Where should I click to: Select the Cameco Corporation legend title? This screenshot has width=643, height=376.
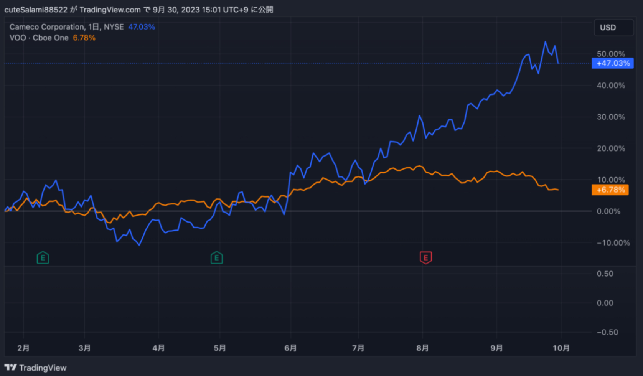coord(66,27)
